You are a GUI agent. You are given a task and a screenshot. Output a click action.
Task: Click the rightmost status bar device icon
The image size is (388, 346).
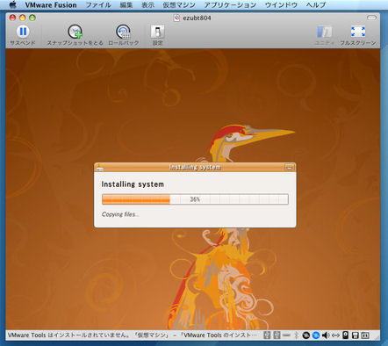pos(365,335)
